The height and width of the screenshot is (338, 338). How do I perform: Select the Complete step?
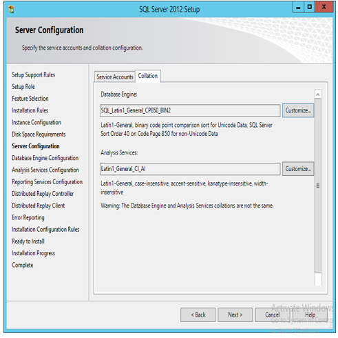23,265
